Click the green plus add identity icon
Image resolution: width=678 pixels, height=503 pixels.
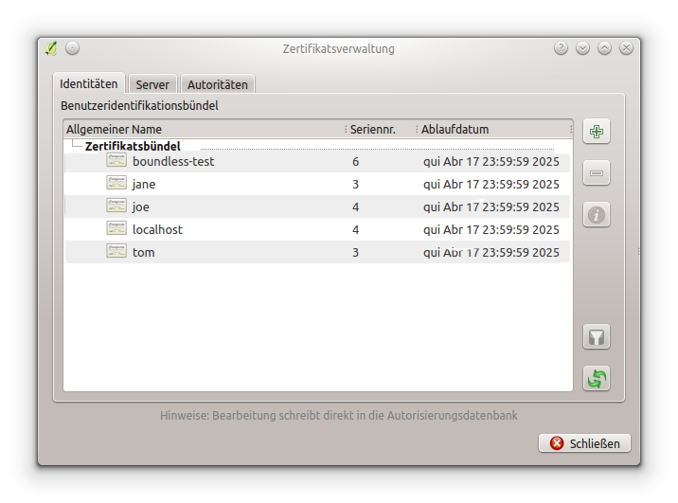coord(596,132)
